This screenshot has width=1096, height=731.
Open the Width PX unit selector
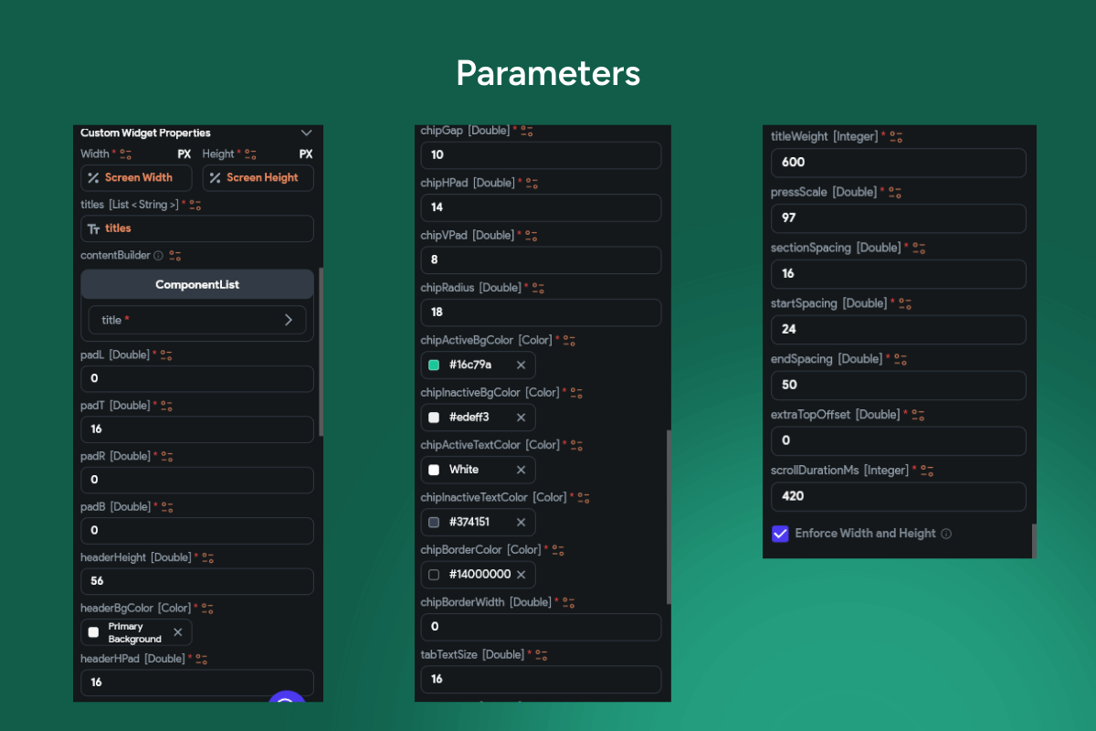(x=184, y=154)
